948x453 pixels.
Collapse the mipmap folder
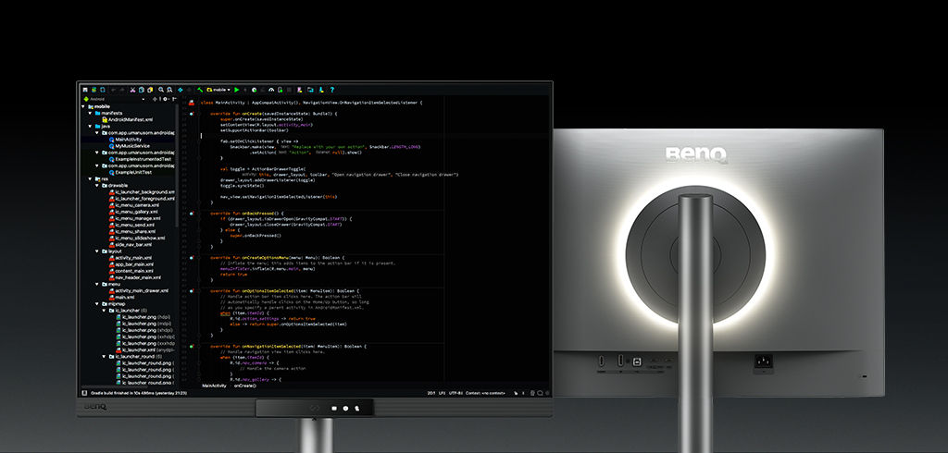[x=97, y=303]
